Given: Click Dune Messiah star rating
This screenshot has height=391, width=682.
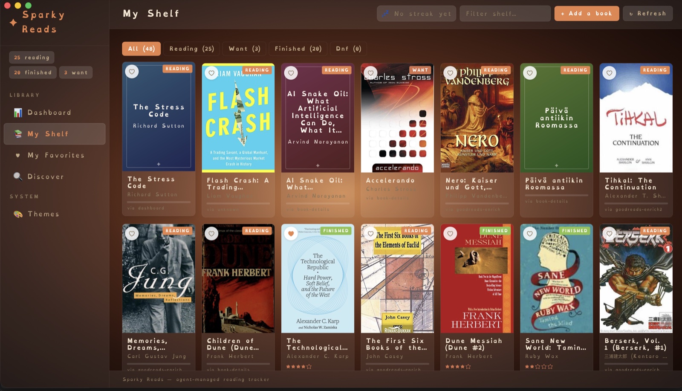Looking at the screenshot, I should [x=458, y=366].
